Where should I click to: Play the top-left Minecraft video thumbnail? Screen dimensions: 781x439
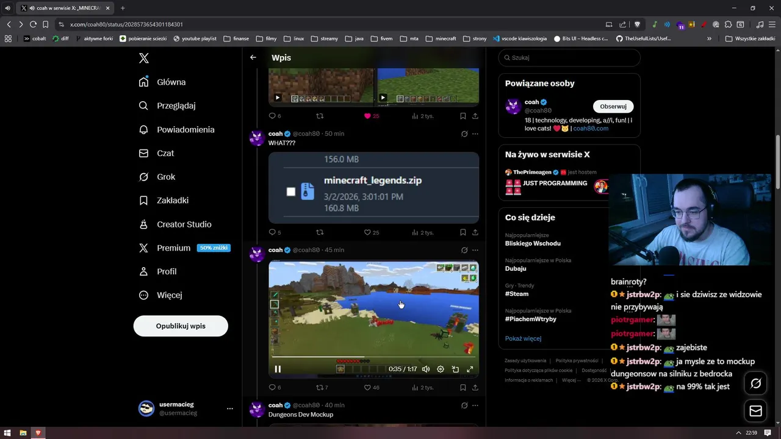278,98
